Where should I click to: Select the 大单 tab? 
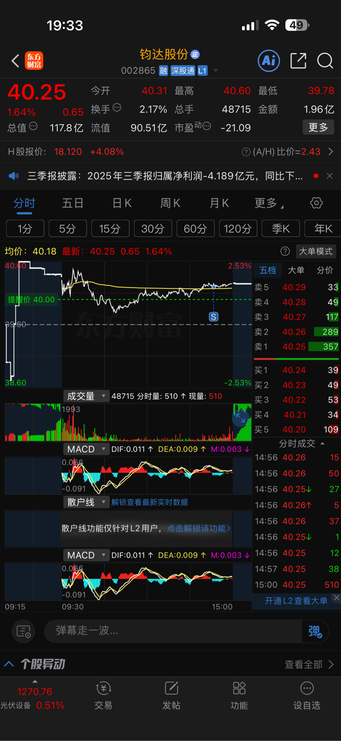tap(296, 270)
